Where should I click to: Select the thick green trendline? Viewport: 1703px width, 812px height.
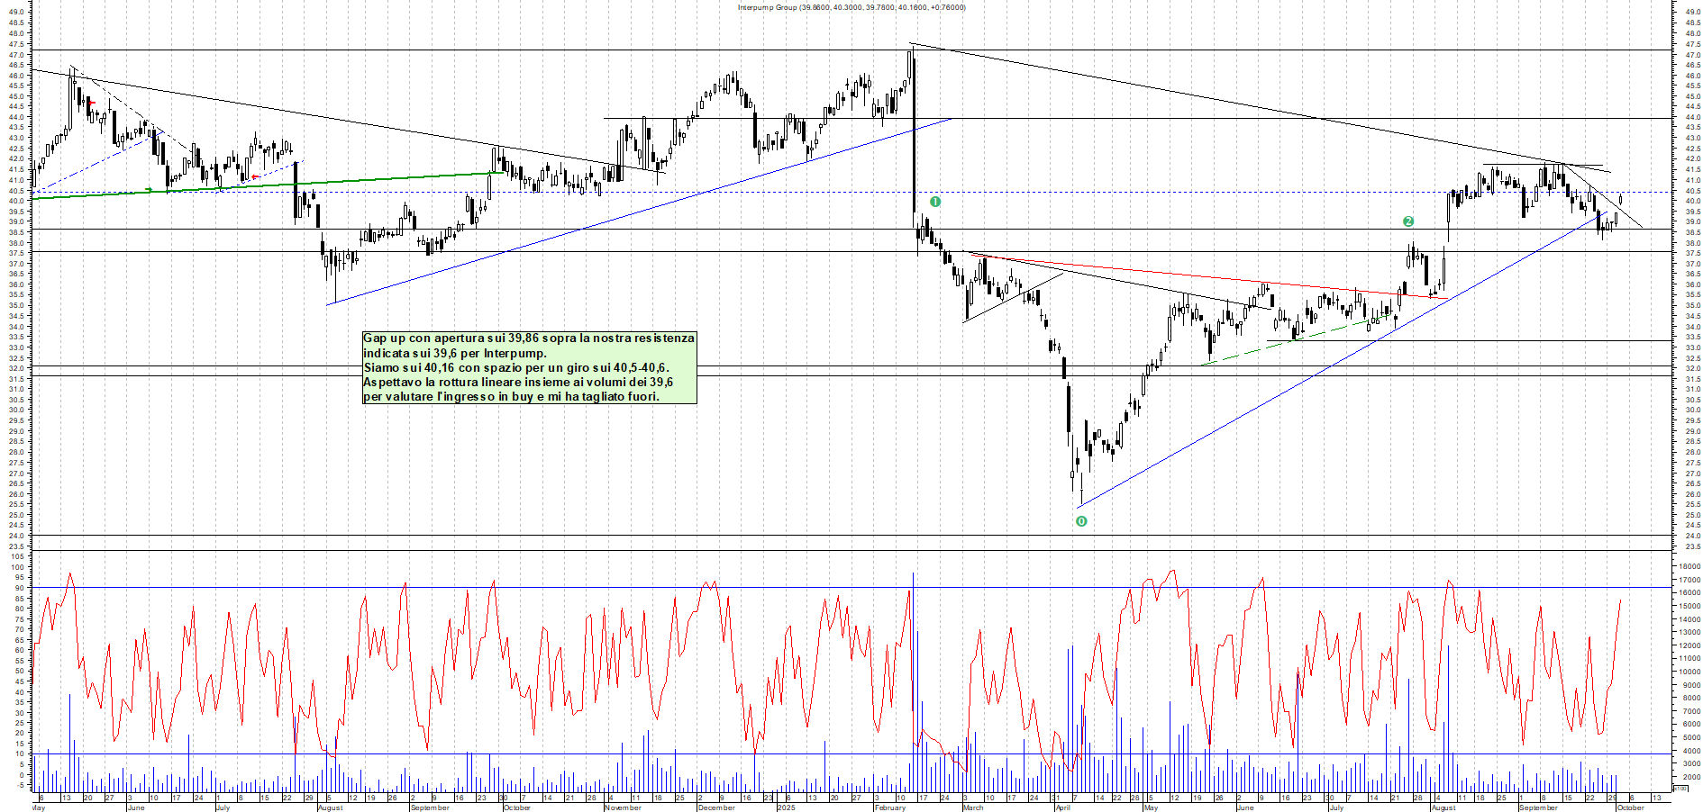coord(360,181)
